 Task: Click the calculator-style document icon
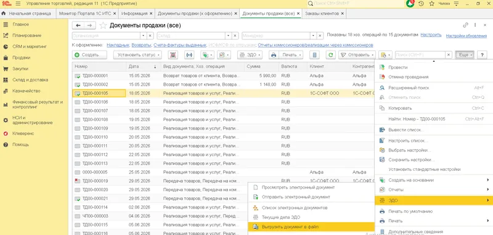pos(314,55)
